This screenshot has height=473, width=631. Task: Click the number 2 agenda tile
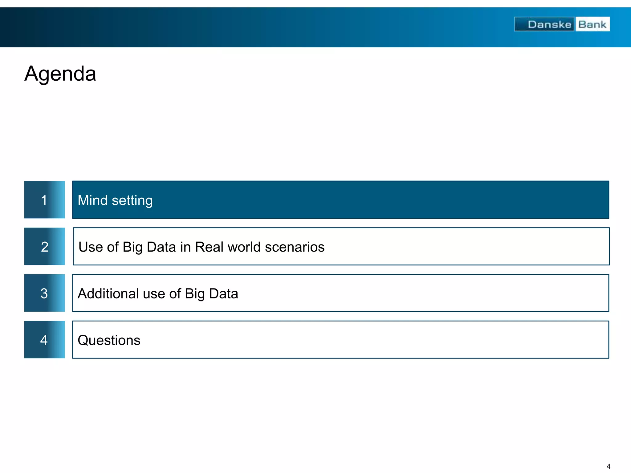pyautogui.click(x=45, y=246)
